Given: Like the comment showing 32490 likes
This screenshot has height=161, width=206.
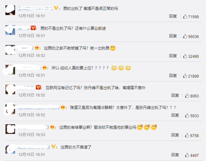Looking at the screenshot, I should click(x=185, y=56).
